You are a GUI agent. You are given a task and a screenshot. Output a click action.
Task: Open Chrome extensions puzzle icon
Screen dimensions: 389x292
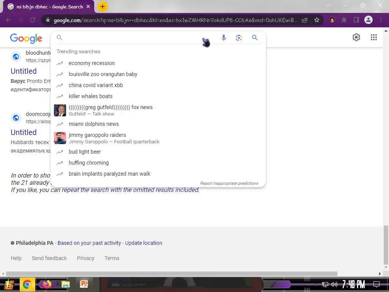344,20
